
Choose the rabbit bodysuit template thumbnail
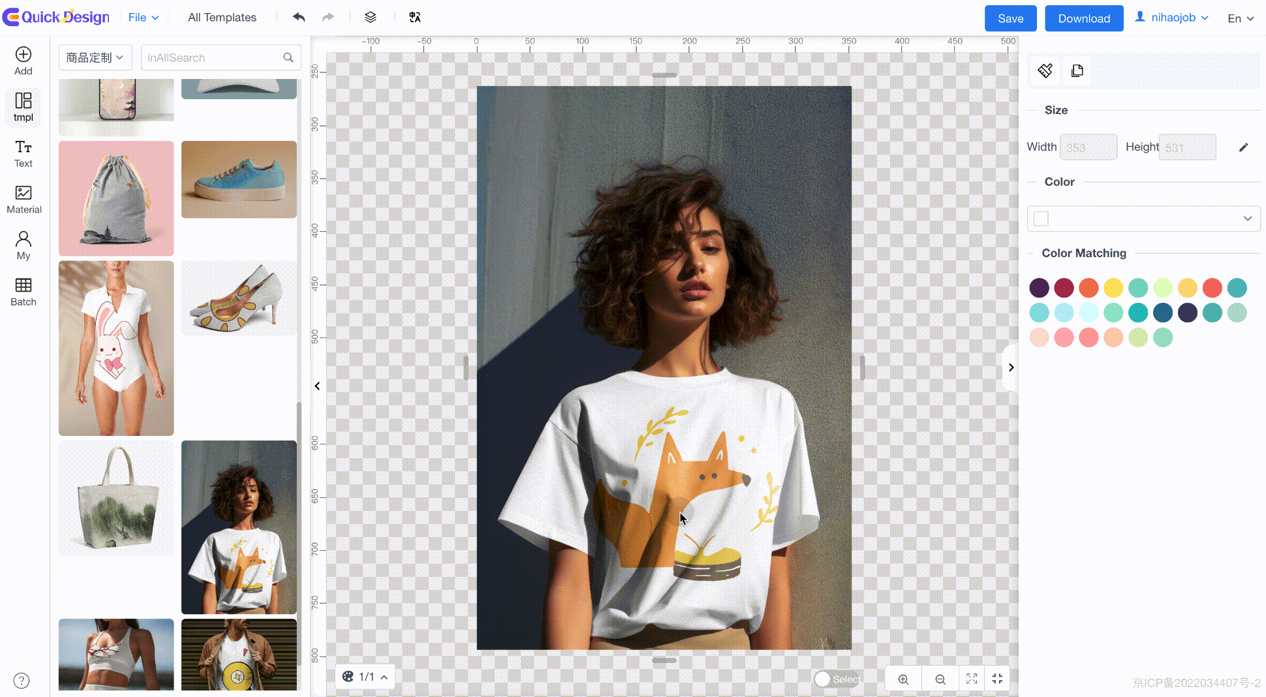[x=116, y=348]
